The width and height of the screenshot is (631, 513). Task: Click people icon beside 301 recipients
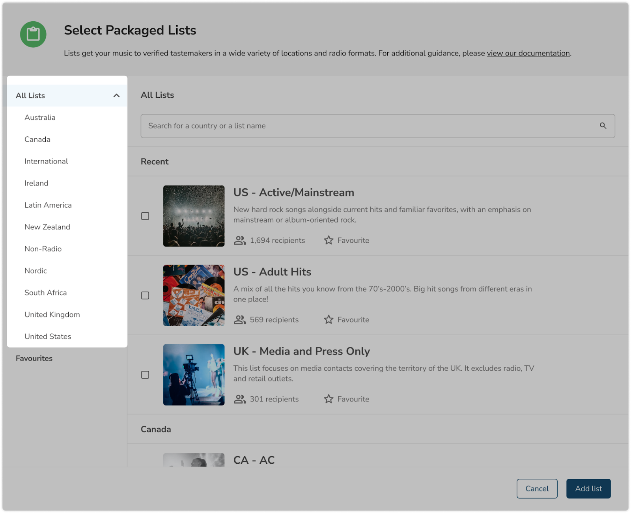pos(239,399)
